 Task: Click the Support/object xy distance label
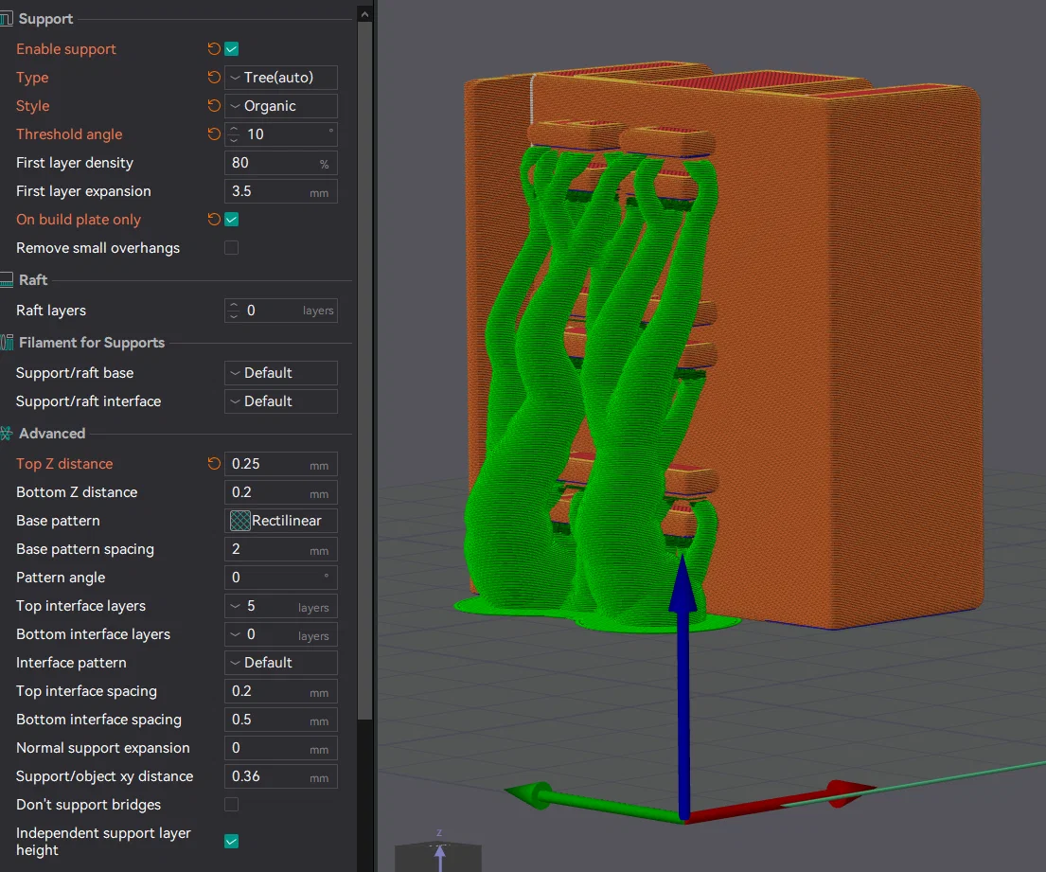(105, 776)
